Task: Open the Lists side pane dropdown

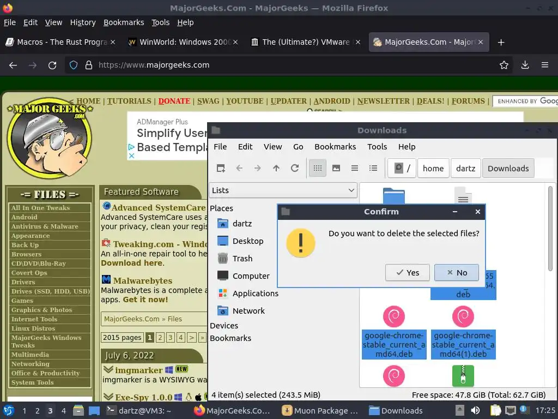Action: click(x=283, y=190)
